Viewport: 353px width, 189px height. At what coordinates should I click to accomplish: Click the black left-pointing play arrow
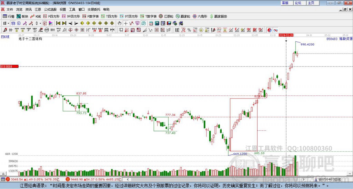tap(70, 23)
